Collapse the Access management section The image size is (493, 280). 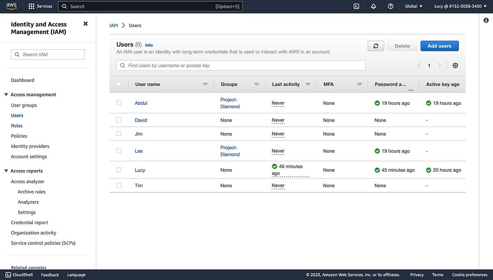(6, 94)
